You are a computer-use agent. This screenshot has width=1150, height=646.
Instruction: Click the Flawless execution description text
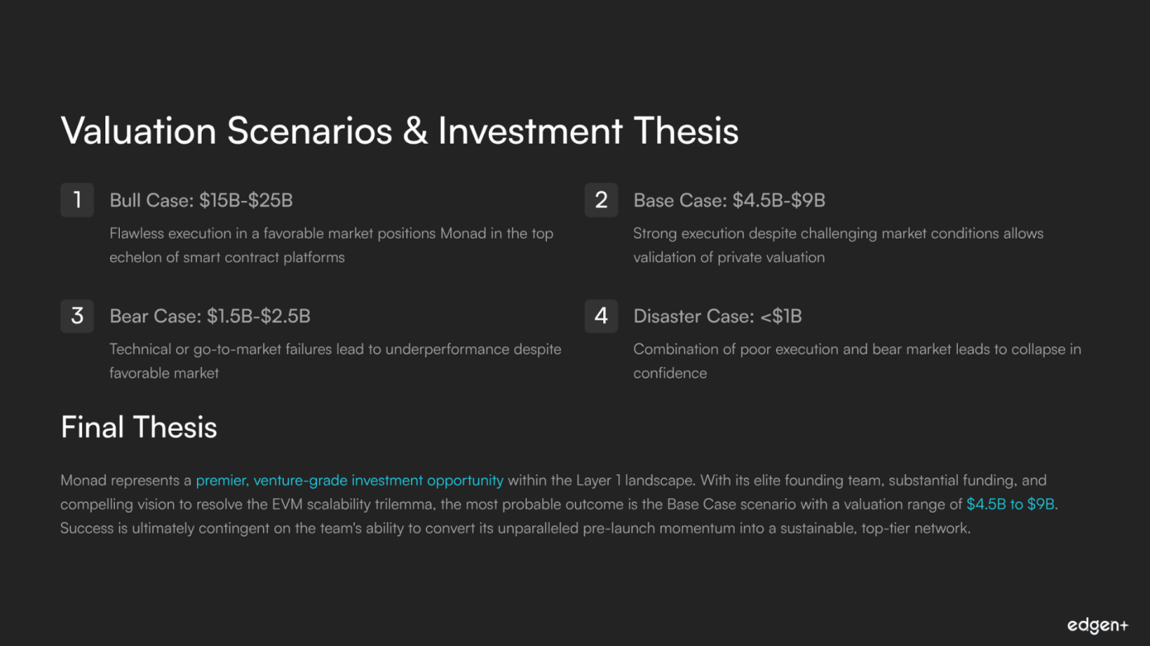coord(331,245)
